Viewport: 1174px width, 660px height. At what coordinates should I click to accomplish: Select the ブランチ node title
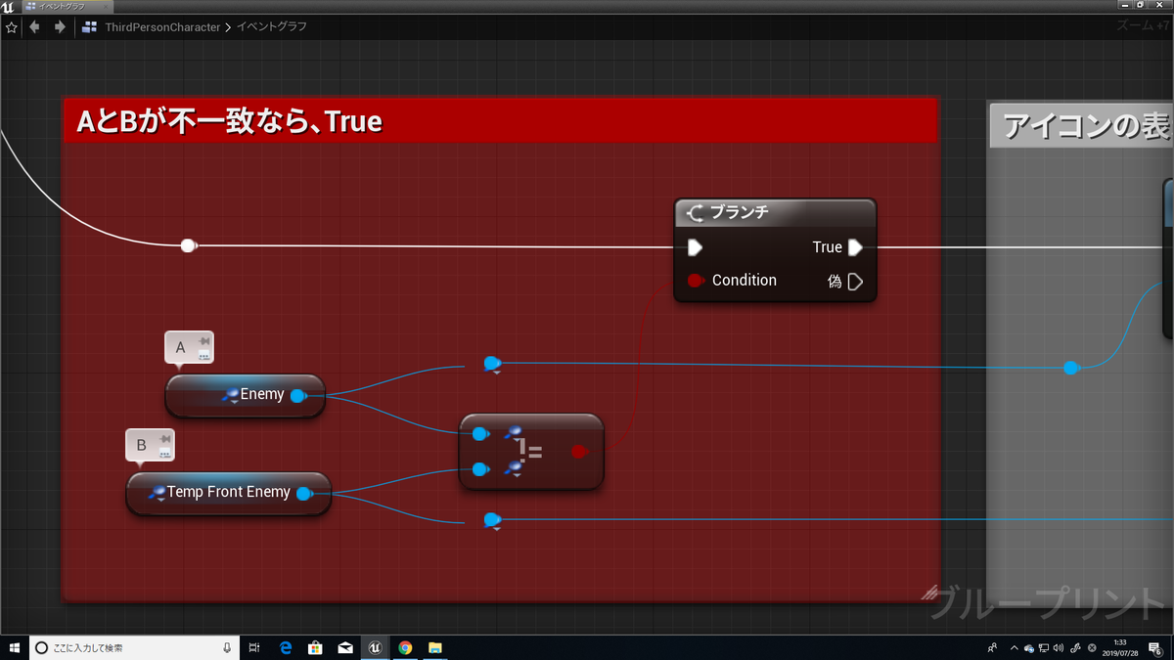click(740, 212)
